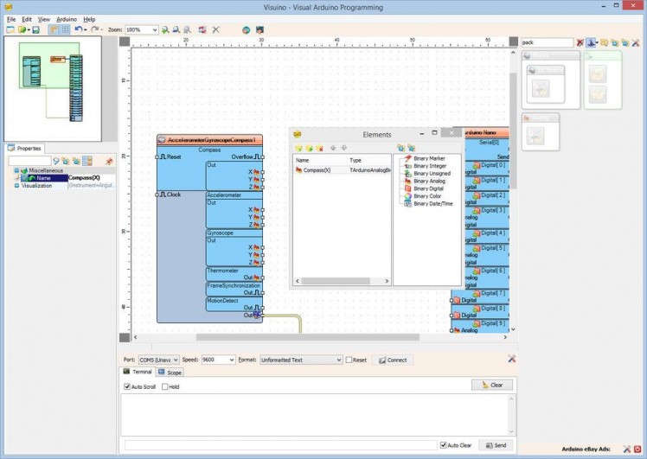The height and width of the screenshot is (459, 647).
Task: Click the Undo arrow in toolbar
Action: 79,29
